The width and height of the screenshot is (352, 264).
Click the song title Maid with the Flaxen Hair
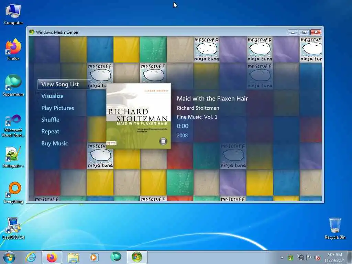[x=212, y=99]
